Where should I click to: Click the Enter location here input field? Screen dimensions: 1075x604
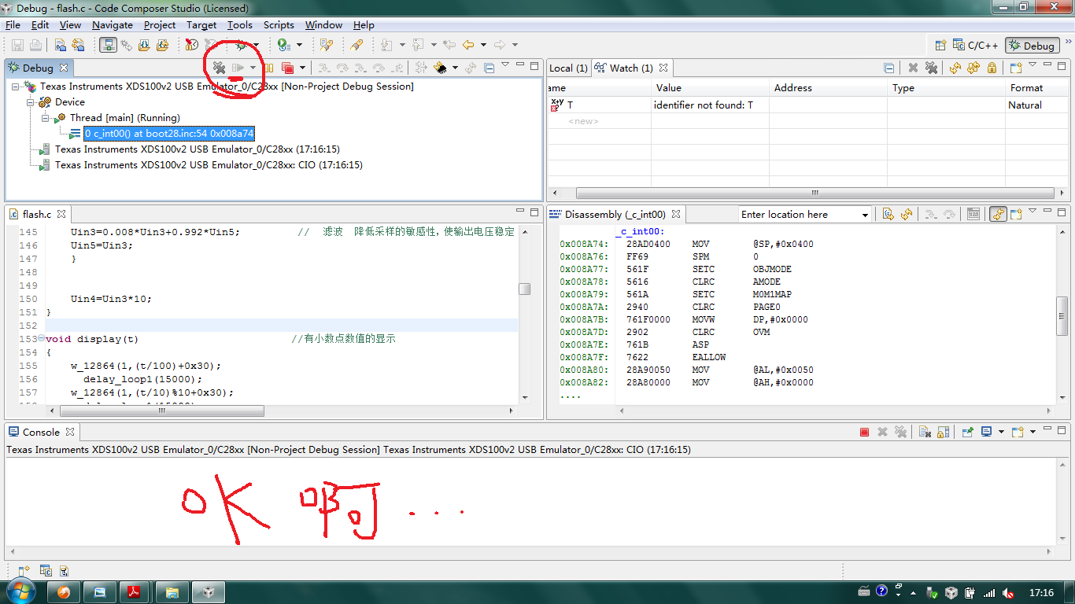coord(799,215)
